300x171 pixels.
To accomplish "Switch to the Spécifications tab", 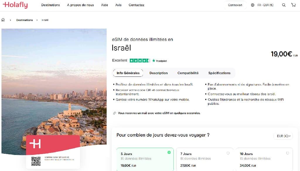I will pos(219,73).
